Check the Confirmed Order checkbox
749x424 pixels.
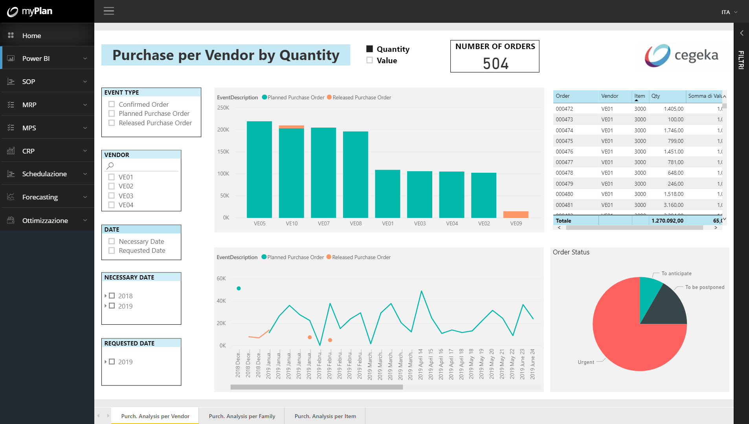[x=112, y=104]
